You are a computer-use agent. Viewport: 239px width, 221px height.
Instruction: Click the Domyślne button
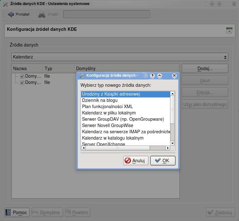pos(47,213)
